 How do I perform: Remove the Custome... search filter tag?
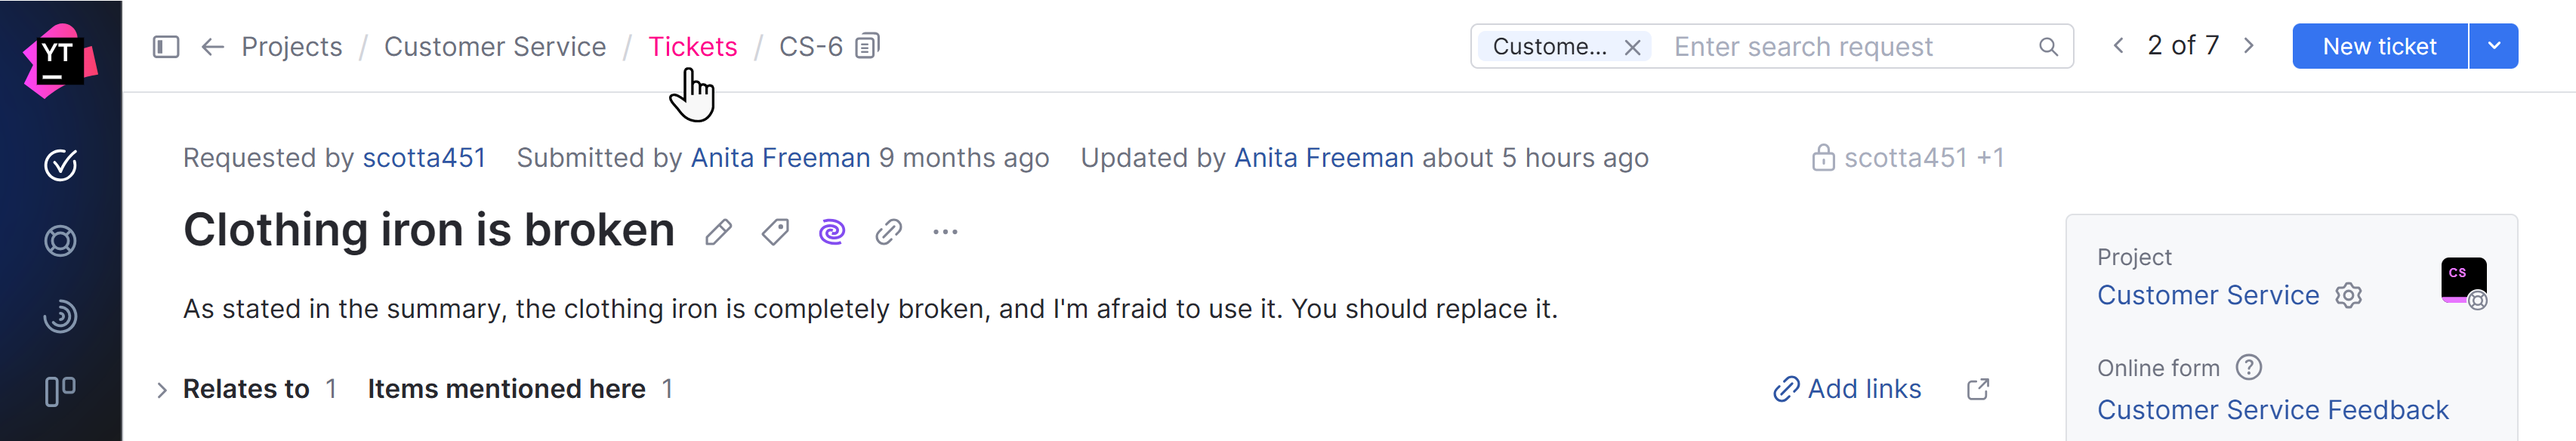(1632, 47)
